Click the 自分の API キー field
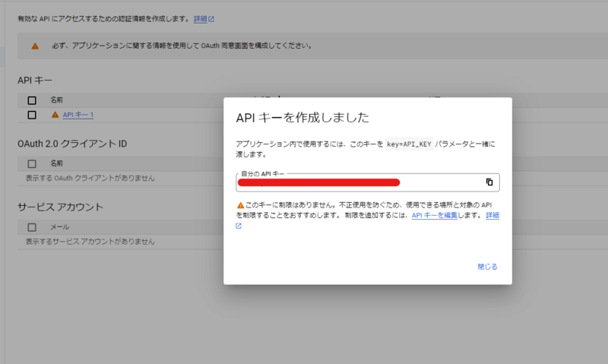 pyautogui.click(x=368, y=182)
